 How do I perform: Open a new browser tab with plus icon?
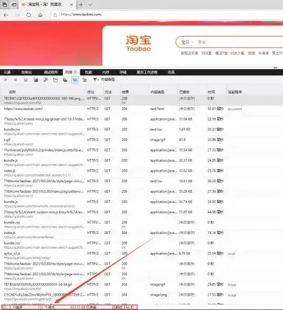pos(81,5)
